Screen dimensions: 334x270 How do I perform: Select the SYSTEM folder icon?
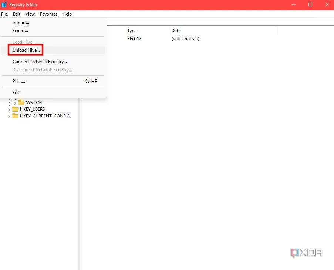click(x=21, y=103)
